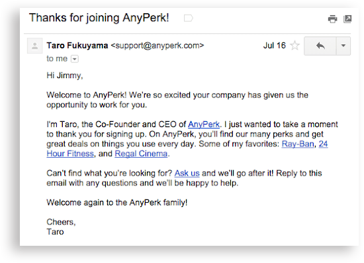Screen dimensions: 364x263
Task: Click the 'Cheers, Taro' signature
Action: tap(61, 227)
